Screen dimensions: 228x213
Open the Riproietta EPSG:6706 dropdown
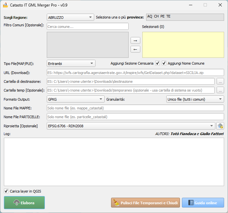coord(131,126)
